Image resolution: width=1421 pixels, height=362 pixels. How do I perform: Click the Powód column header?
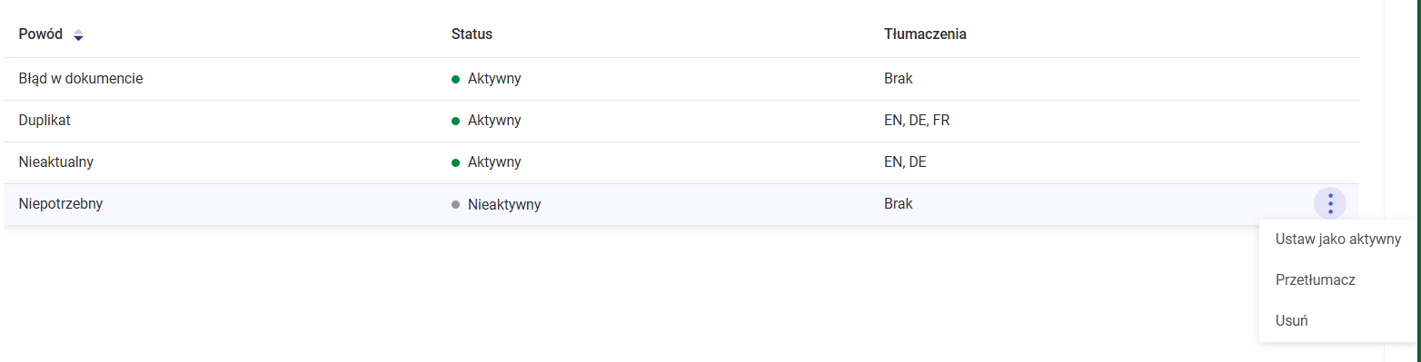(x=41, y=34)
